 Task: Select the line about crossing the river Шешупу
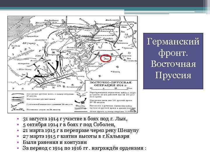(x=81, y=131)
